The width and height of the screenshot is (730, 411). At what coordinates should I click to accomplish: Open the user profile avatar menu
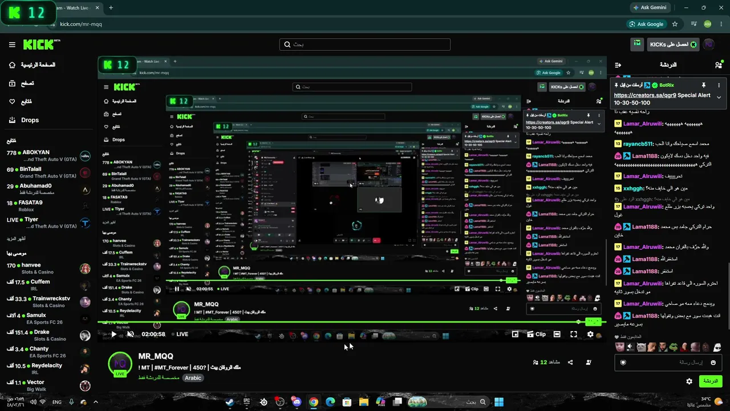(709, 44)
